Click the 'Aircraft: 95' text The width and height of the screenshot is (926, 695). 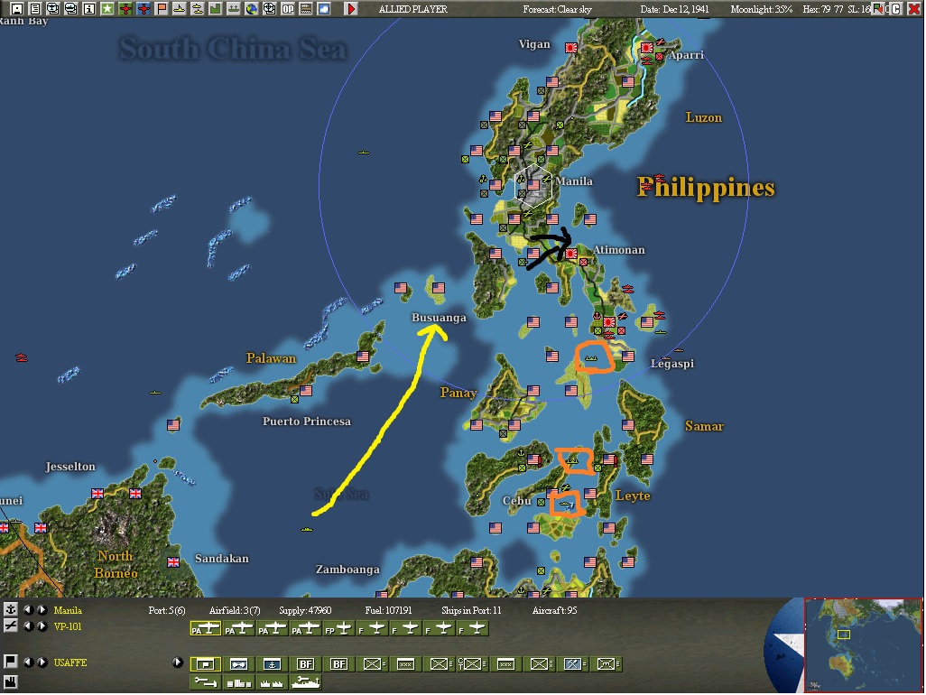click(x=554, y=610)
